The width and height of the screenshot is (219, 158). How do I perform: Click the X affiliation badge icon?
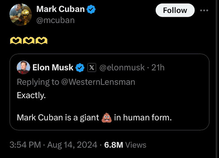tap(92, 67)
